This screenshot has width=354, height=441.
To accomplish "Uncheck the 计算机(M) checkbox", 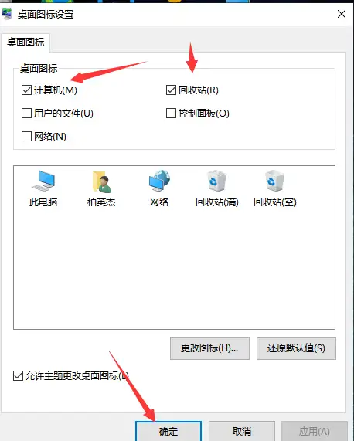I will [x=26, y=90].
